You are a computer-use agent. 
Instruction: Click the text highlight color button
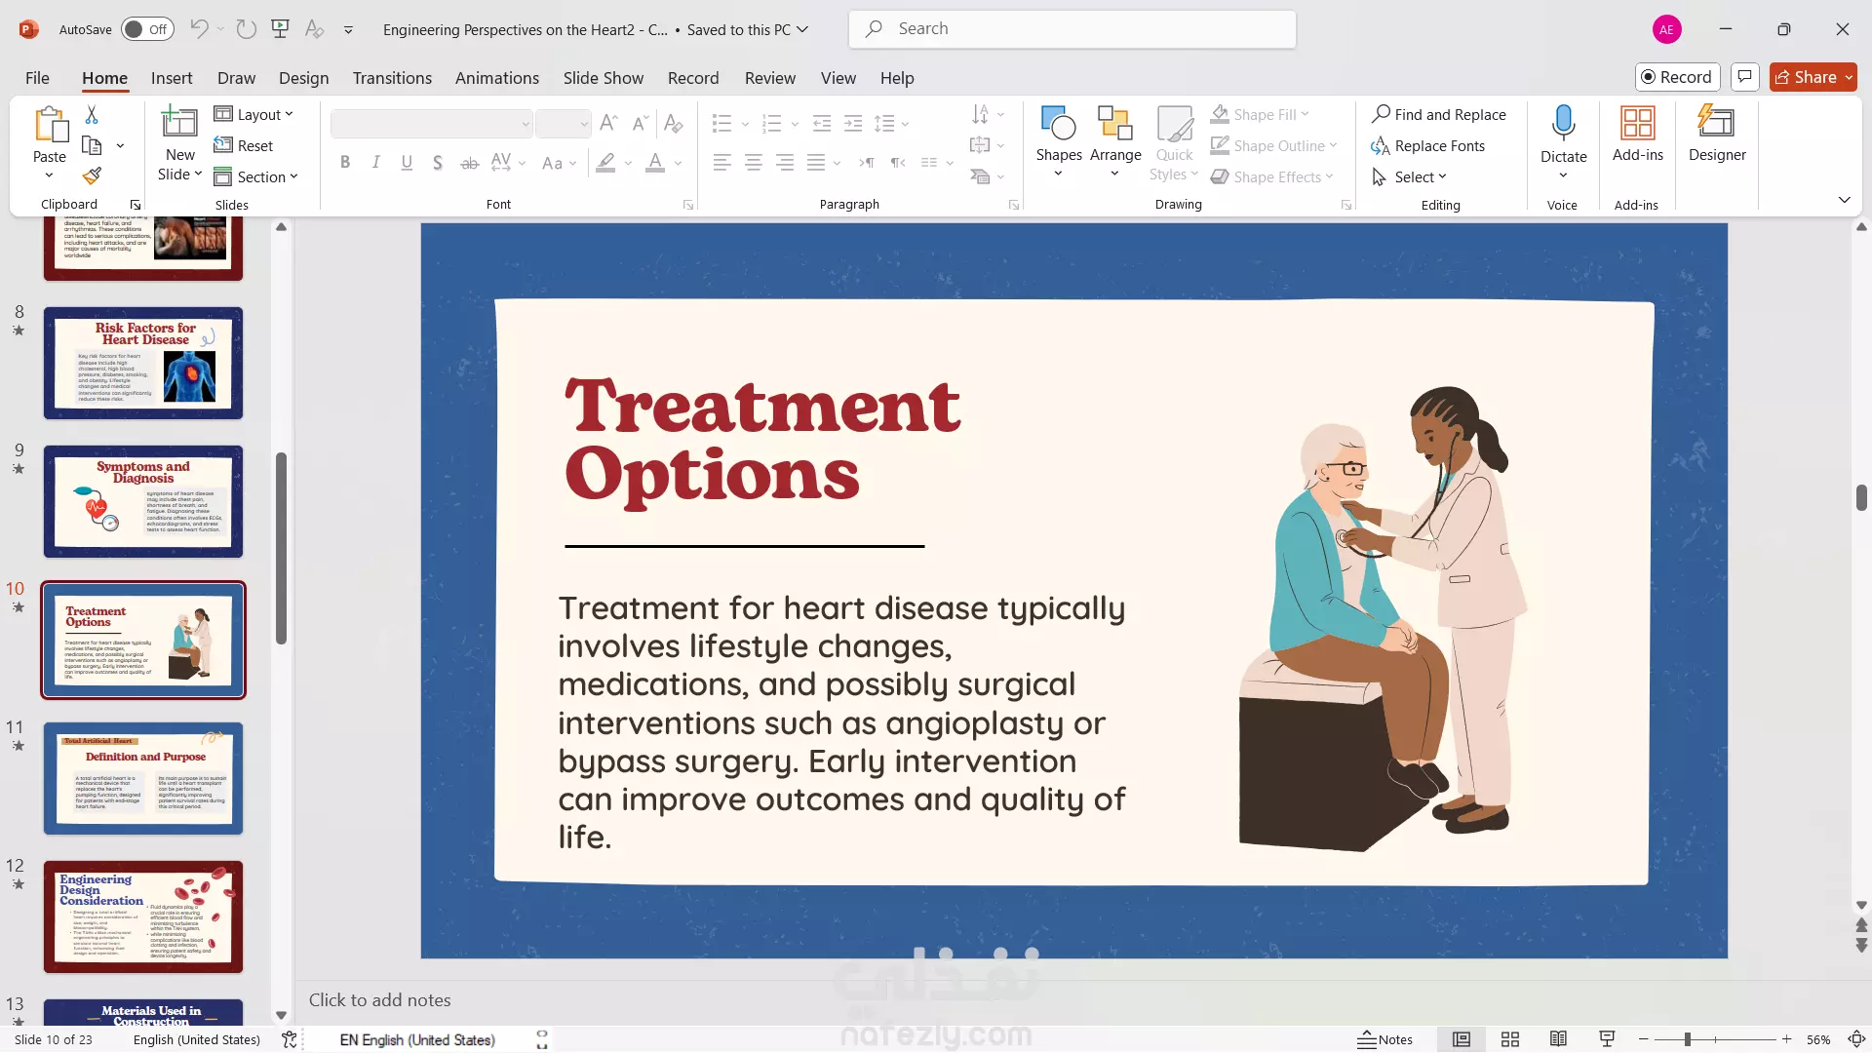tap(605, 163)
